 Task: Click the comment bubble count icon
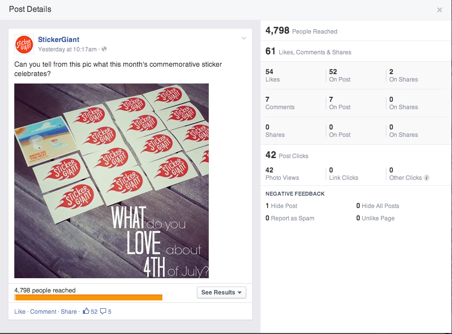103,311
